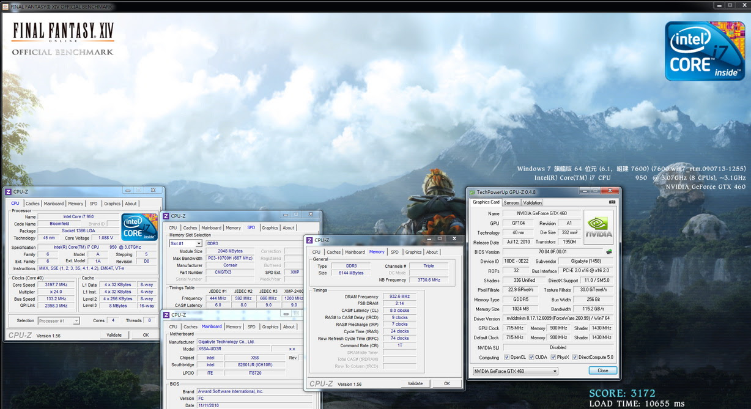
Task: Click the Part Number field CMGTX3
Action: [x=230, y=272]
